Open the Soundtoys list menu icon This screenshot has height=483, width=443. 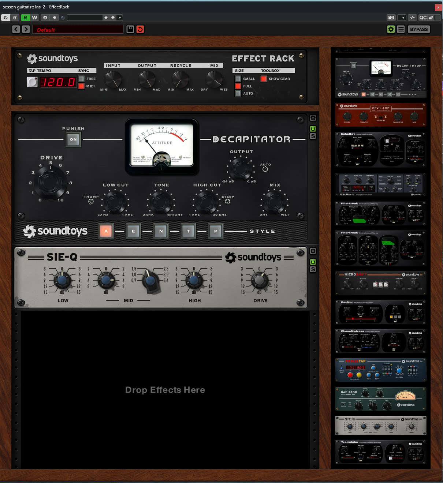401,29
